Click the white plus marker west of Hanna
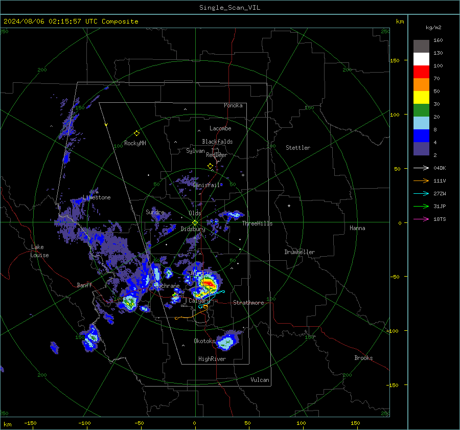Viewport: 460px width, 430px height. coord(289,206)
